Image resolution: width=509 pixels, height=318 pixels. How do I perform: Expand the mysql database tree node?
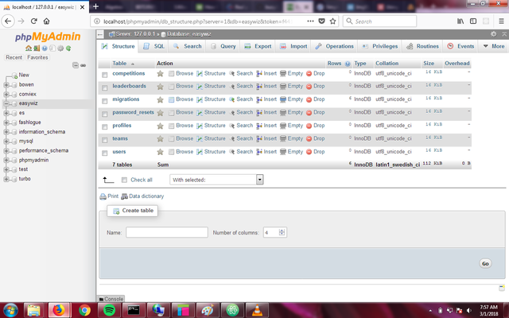pyautogui.click(x=6, y=142)
